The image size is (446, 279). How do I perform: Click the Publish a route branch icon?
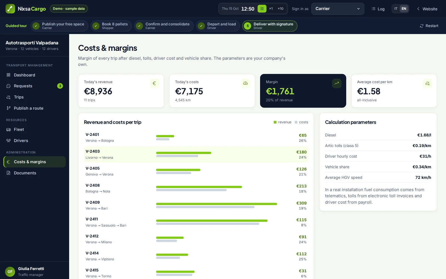(x=8, y=108)
